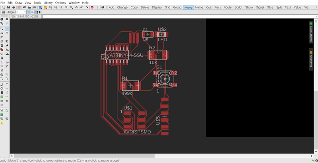The height and width of the screenshot is (163, 318).
Task: Select the Rotate tool
Action: click(7, 33)
